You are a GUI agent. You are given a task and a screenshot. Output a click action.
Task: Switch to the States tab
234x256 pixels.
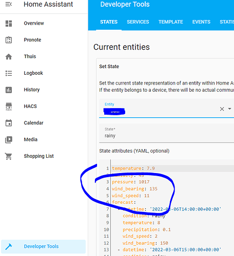coord(109,22)
